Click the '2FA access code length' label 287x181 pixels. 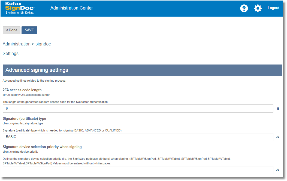point(22,90)
